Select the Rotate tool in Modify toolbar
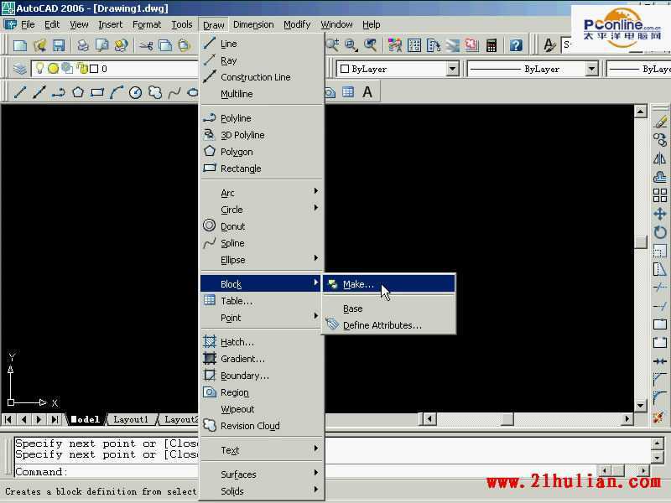This screenshot has width=671, height=503. (x=660, y=232)
